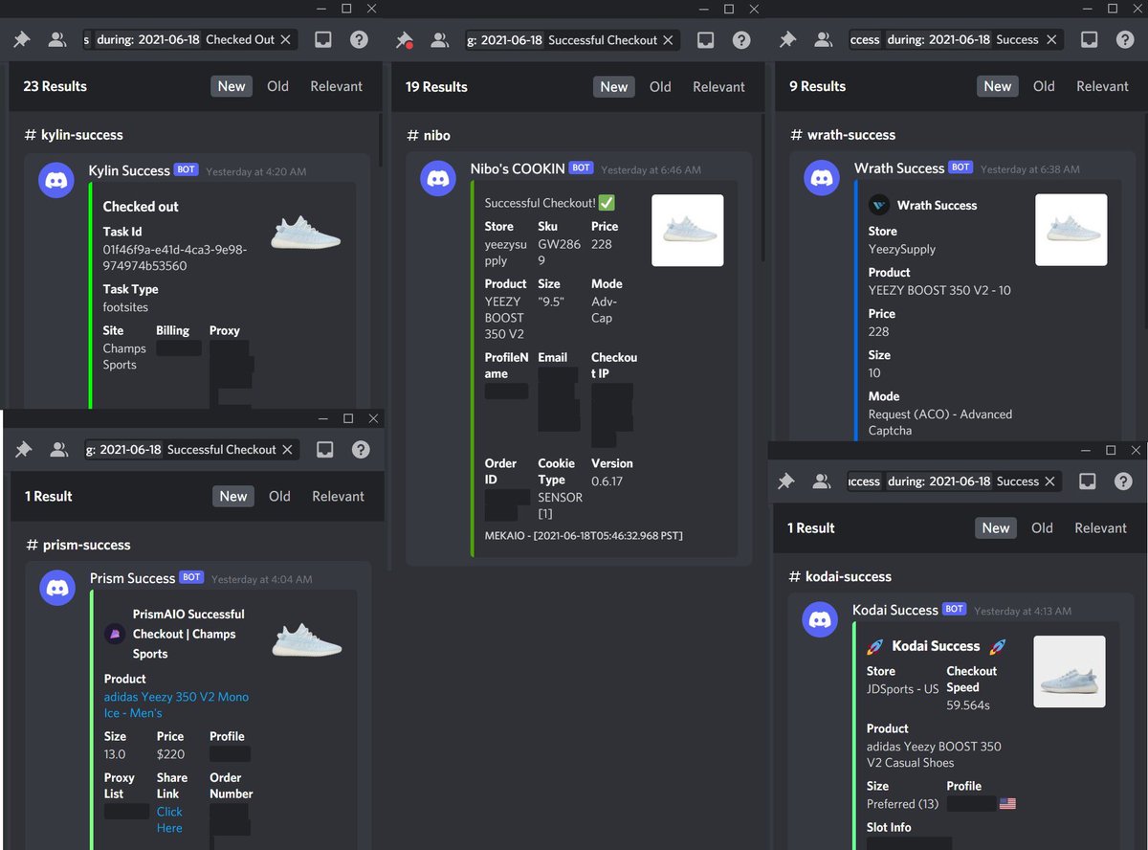
Task: Select Relevant sort in 9 Results window
Action: pos(1102,86)
